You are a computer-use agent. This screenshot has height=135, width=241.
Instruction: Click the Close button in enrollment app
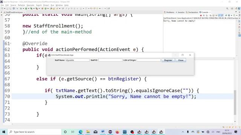(181, 60)
